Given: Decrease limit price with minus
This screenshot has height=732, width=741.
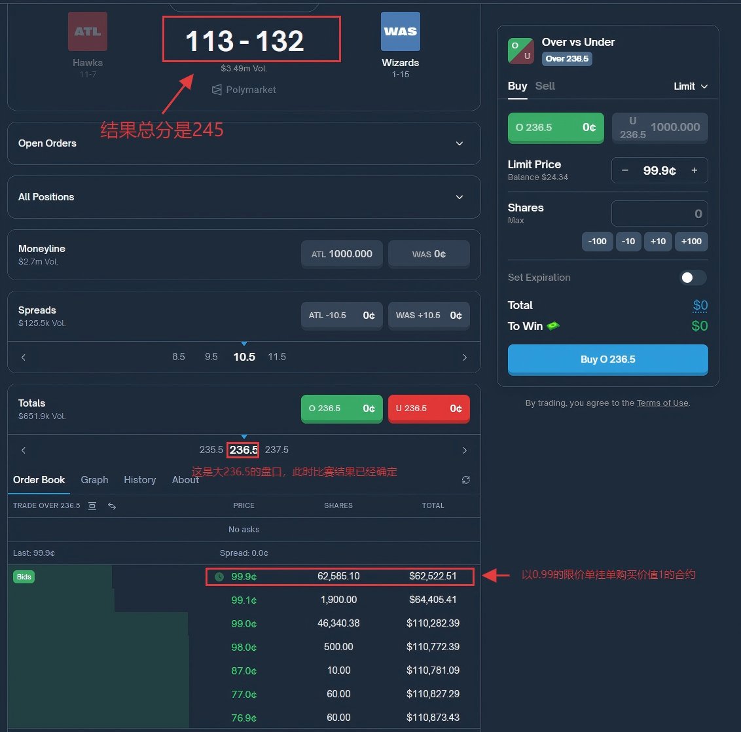Looking at the screenshot, I should coord(624,170).
